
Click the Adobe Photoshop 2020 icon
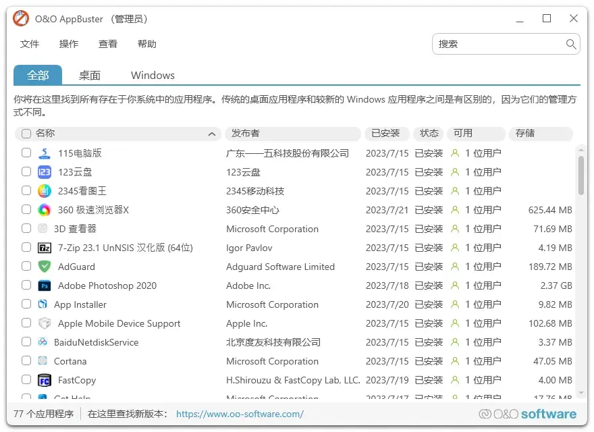(45, 286)
